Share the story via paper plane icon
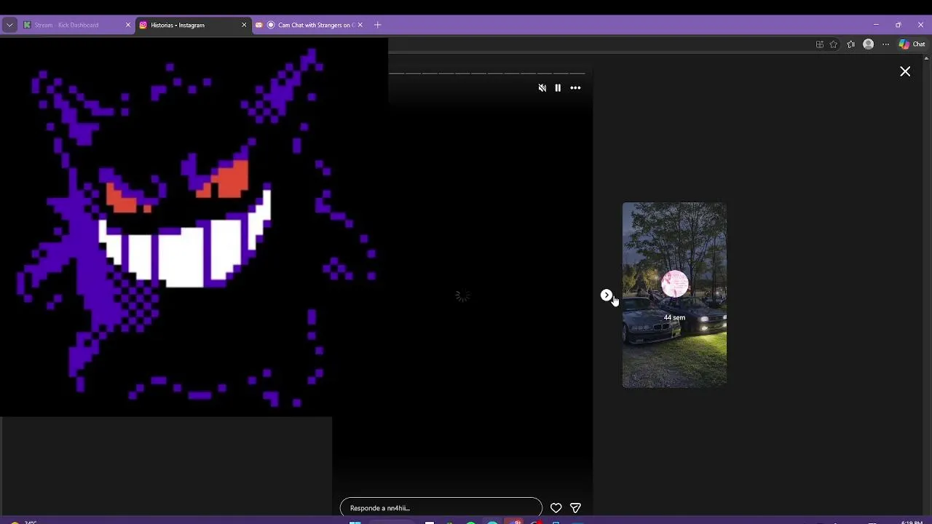This screenshot has width=932, height=524. point(575,508)
